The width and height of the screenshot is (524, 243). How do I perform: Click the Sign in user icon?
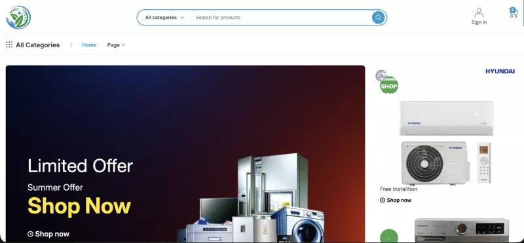pyautogui.click(x=479, y=12)
